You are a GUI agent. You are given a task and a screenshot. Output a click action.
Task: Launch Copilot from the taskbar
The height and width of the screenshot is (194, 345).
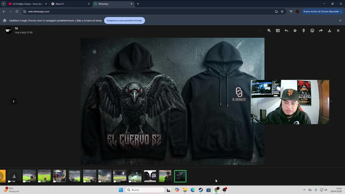pyautogui.click(x=177, y=190)
